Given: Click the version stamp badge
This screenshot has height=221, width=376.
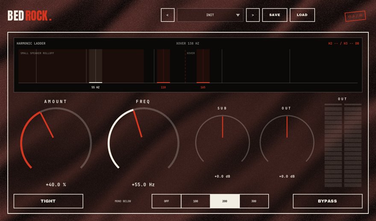Looking at the screenshot, I should coord(355,16).
